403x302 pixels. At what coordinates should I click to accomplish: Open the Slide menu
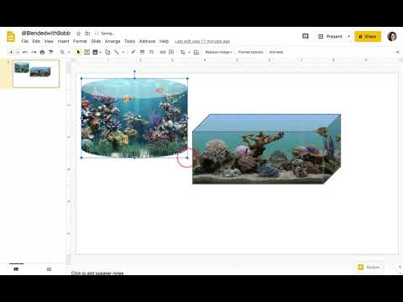coord(96,41)
